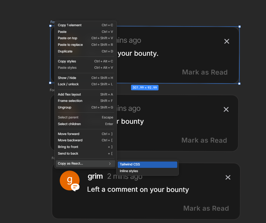
Task: Click the 307.99 × 92.99 size label
Action: [145, 87]
